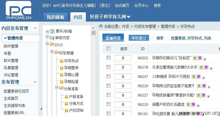This screenshot has height=116, width=220.
Task: Collapse the 怀孕频道 tree node
Action: (x=52, y=52)
